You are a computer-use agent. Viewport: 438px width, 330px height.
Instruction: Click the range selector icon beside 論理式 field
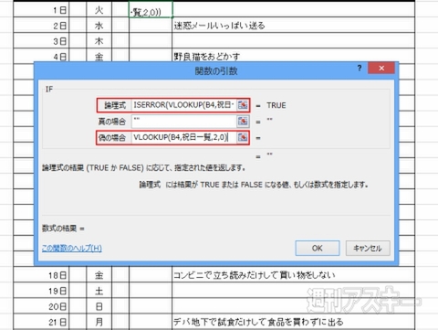point(243,105)
